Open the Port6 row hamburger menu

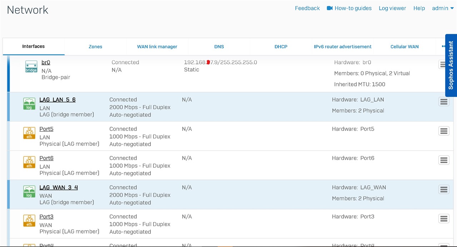[x=444, y=160]
